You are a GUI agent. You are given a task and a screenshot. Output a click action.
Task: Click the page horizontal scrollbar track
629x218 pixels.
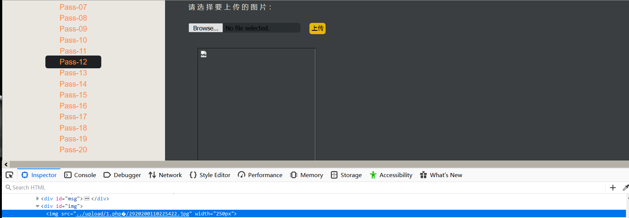319,164
